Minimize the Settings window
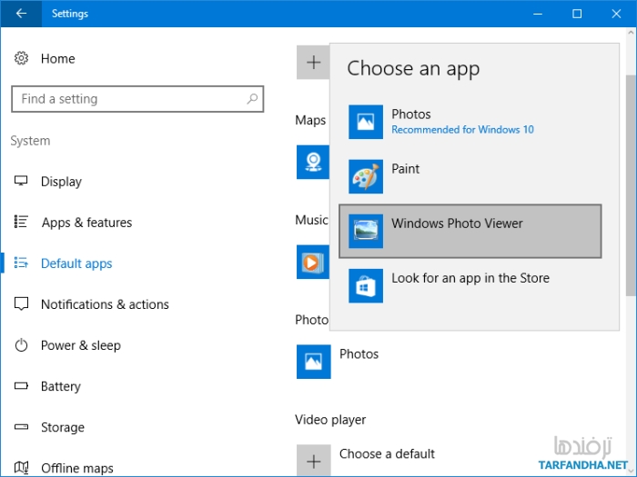 (x=538, y=14)
